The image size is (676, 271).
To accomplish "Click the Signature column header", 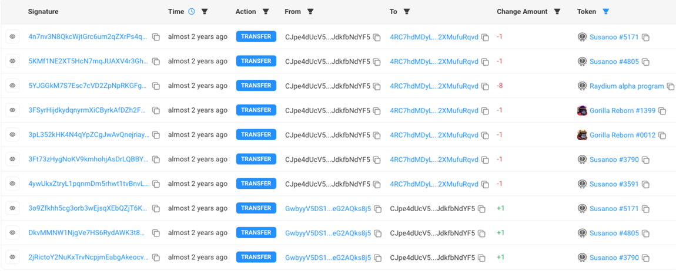I will (x=43, y=12).
